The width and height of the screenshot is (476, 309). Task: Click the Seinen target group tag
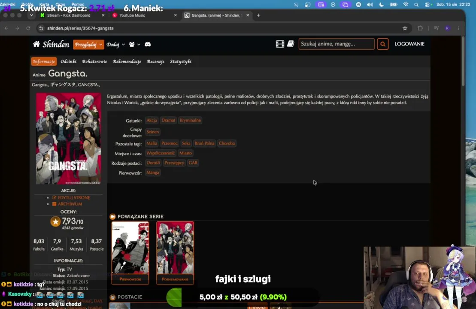tap(152, 132)
